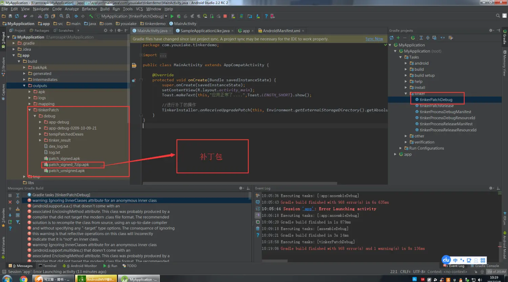This screenshot has width=508, height=282.
Task: Switch to SampleApplicationLike.java tab
Action: click(205, 31)
